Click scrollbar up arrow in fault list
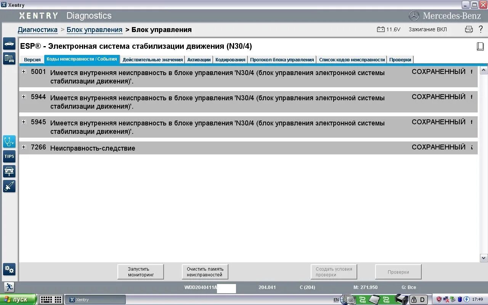 [483, 70]
